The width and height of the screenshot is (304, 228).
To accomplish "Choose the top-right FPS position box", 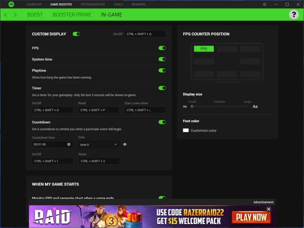I will pyautogui.click(x=250, y=49).
